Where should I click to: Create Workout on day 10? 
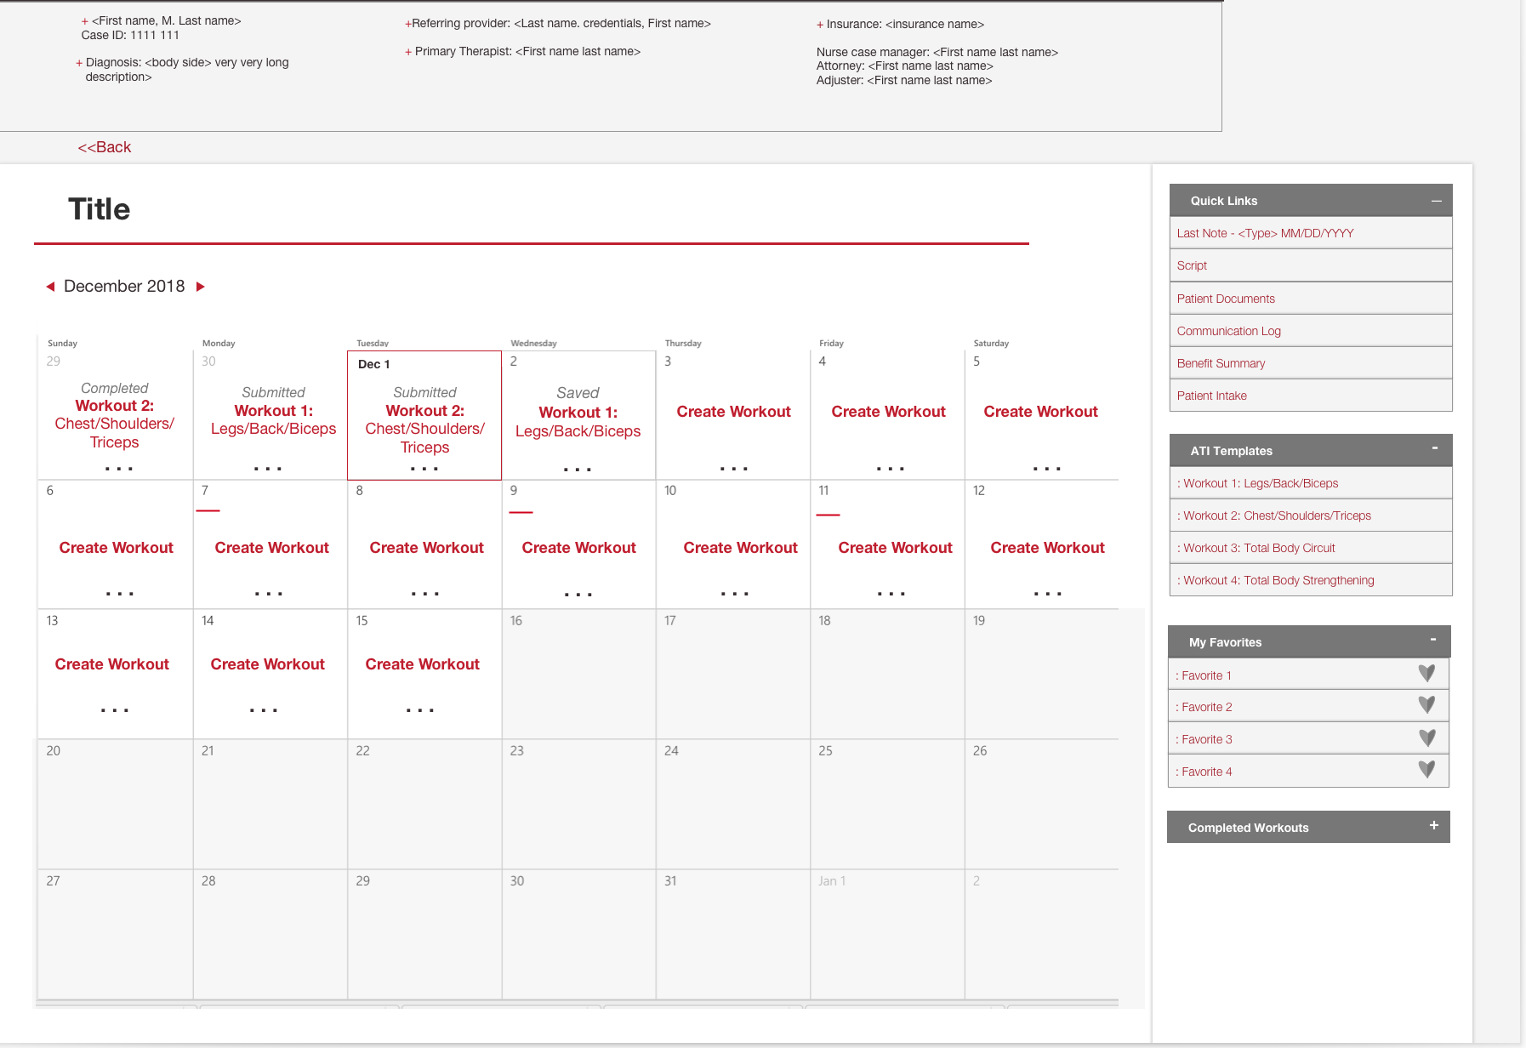point(740,548)
